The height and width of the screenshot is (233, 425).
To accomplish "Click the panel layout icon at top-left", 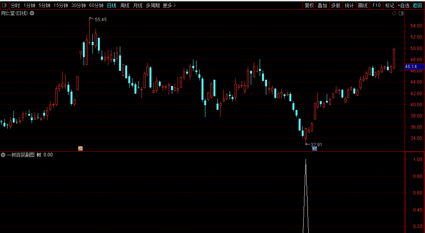I will click(4, 5).
